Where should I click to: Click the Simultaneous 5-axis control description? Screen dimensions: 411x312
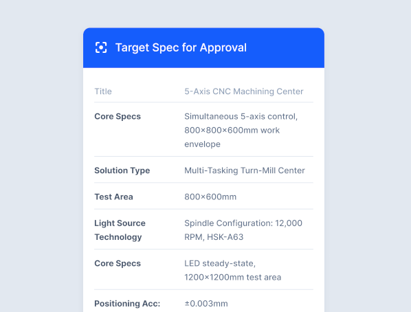[241, 116]
